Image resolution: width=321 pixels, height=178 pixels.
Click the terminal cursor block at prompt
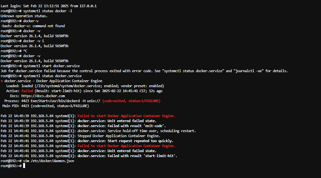pos(24,166)
